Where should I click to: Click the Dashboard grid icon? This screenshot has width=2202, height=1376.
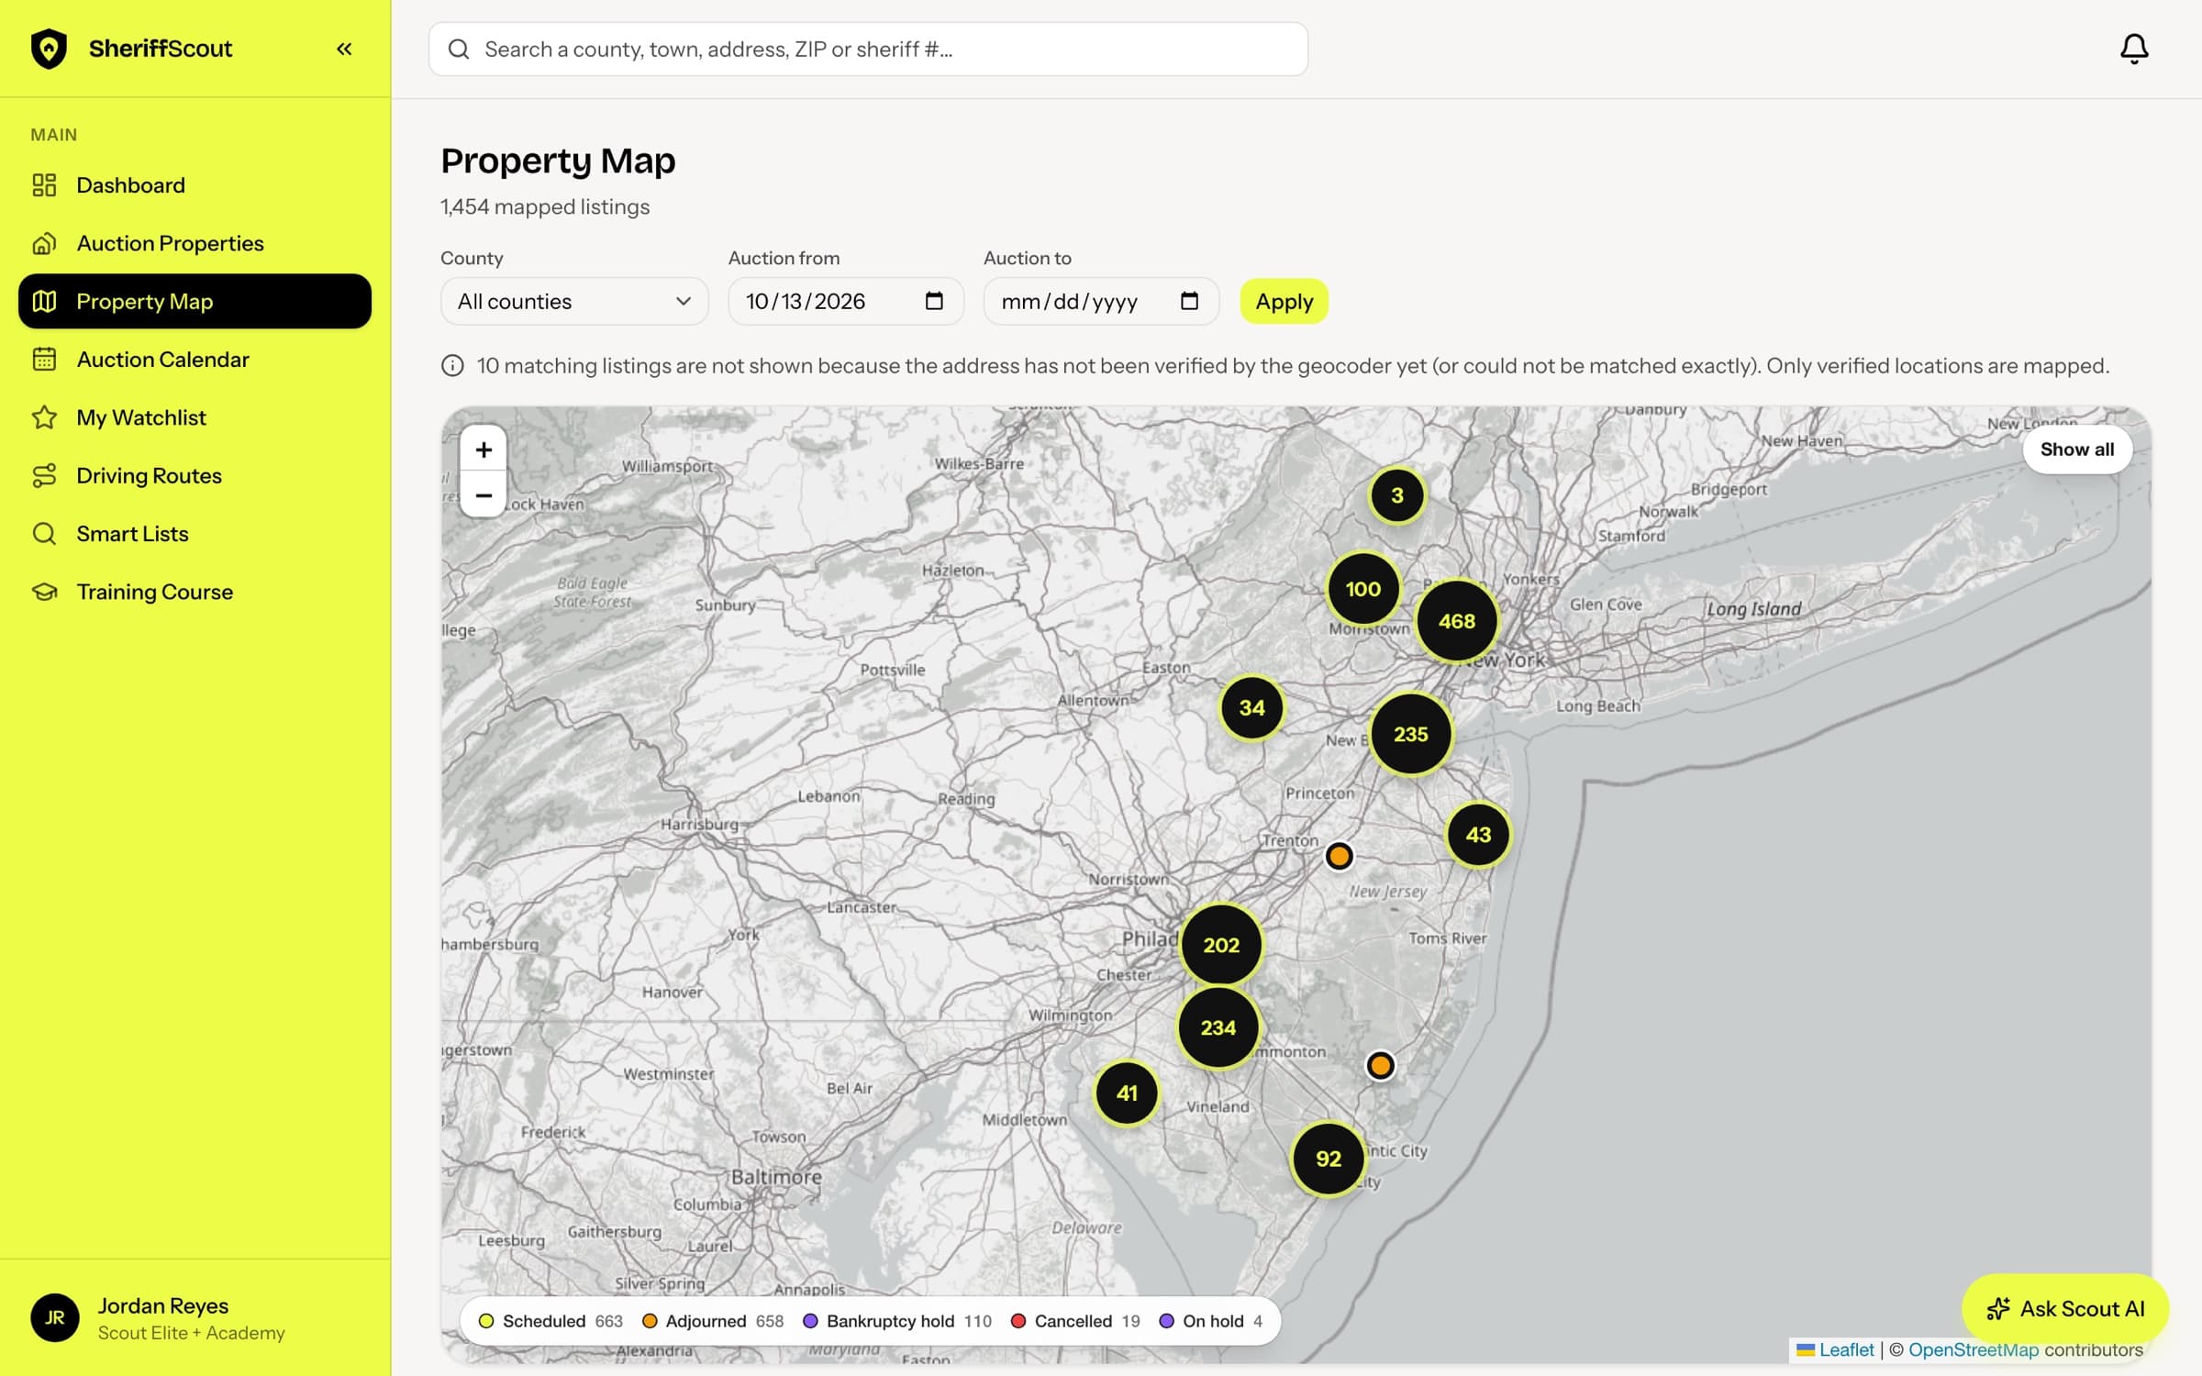point(44,185)
